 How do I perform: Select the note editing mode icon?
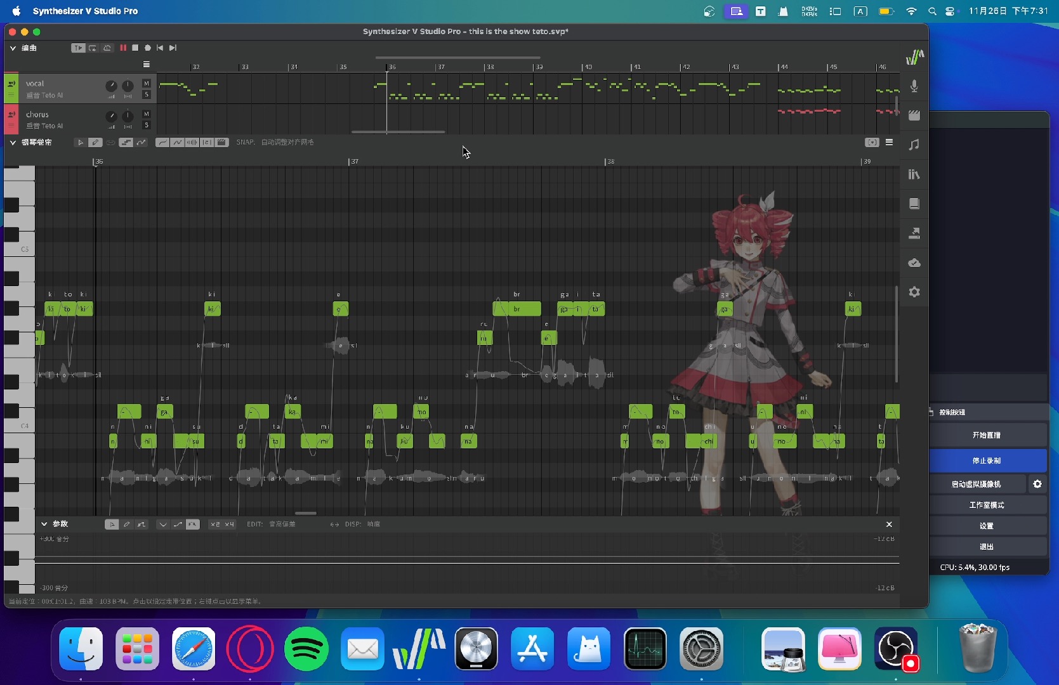[126, 143]
